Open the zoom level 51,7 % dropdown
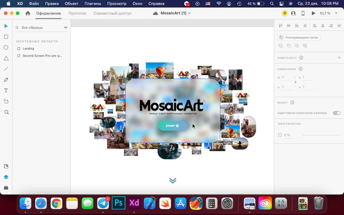 336,13
